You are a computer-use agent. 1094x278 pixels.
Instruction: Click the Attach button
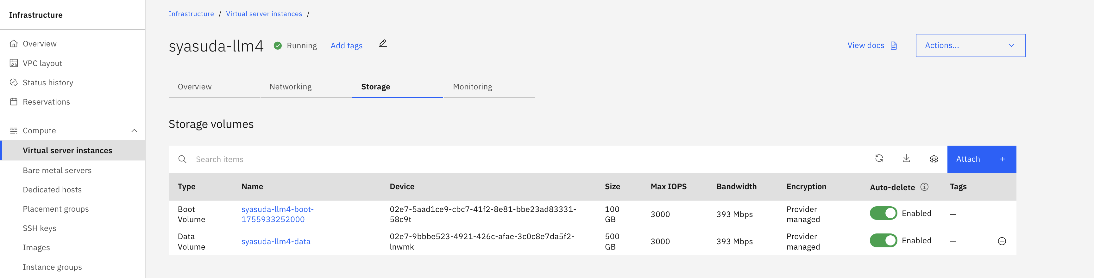point(981,159)
